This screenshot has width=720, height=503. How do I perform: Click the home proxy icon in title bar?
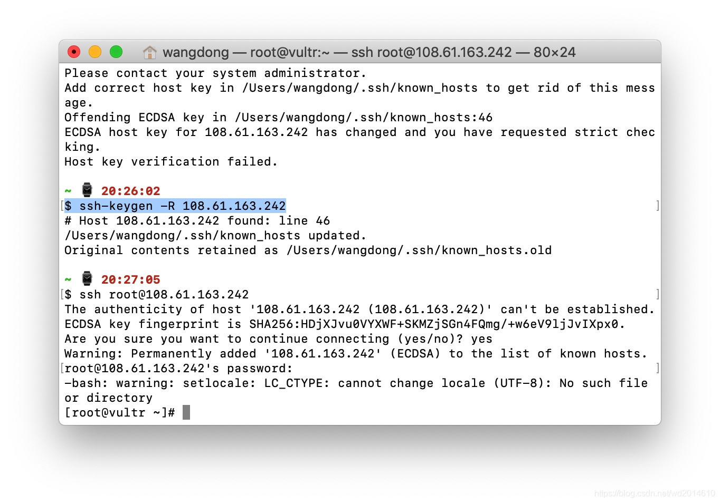[x=150, y=52]
